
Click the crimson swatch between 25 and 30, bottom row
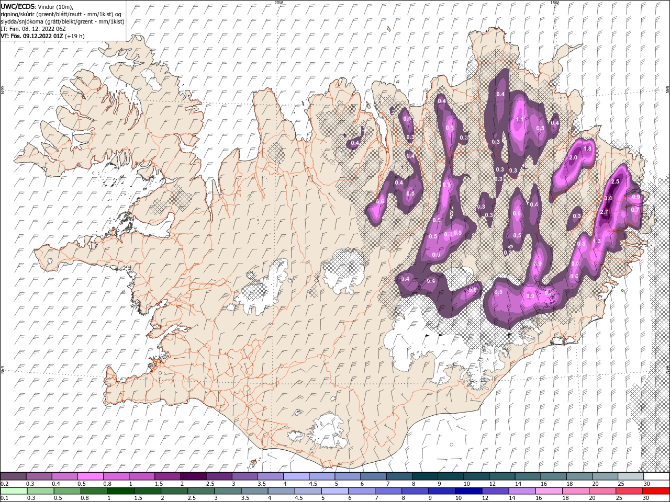click(x=629, y=491)
